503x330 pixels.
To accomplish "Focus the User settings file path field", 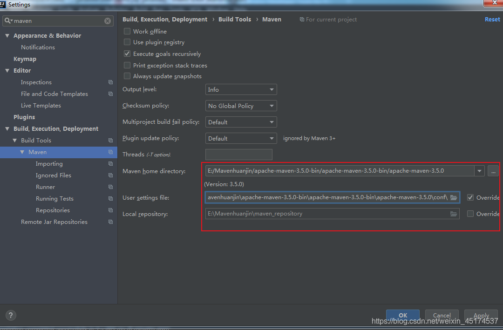I will click(333, 197).
